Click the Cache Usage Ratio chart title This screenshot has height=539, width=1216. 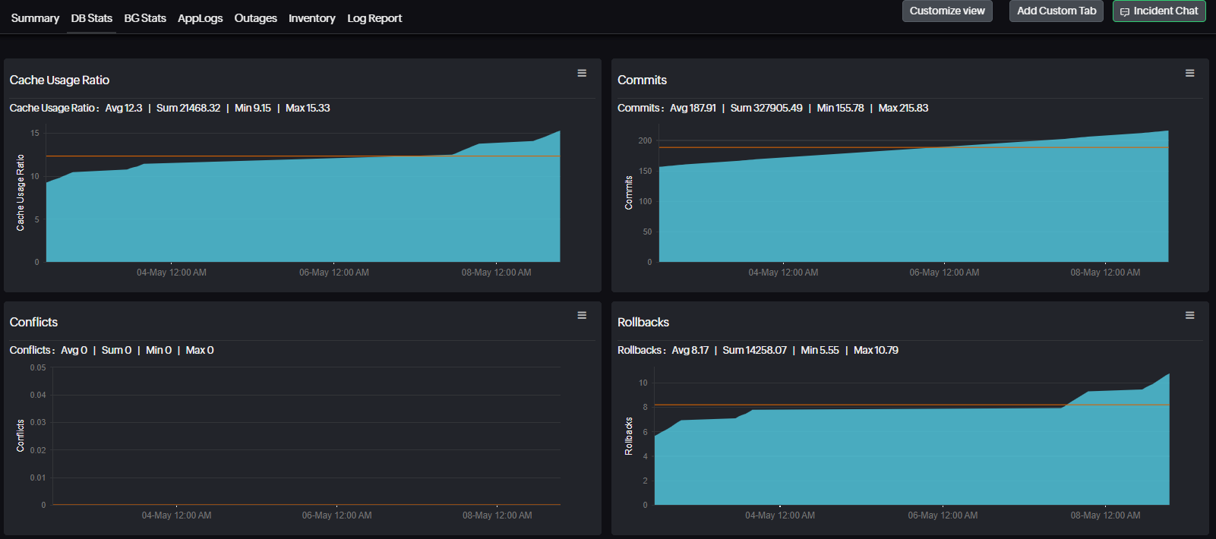pyautogui.click(x=59, y=80)
